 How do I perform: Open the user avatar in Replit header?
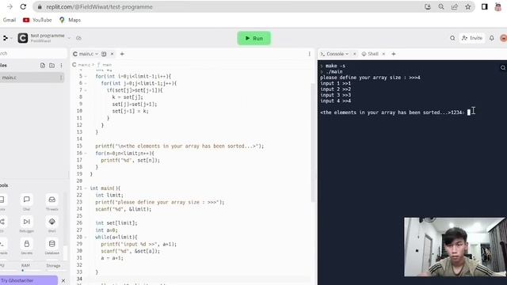503,38
